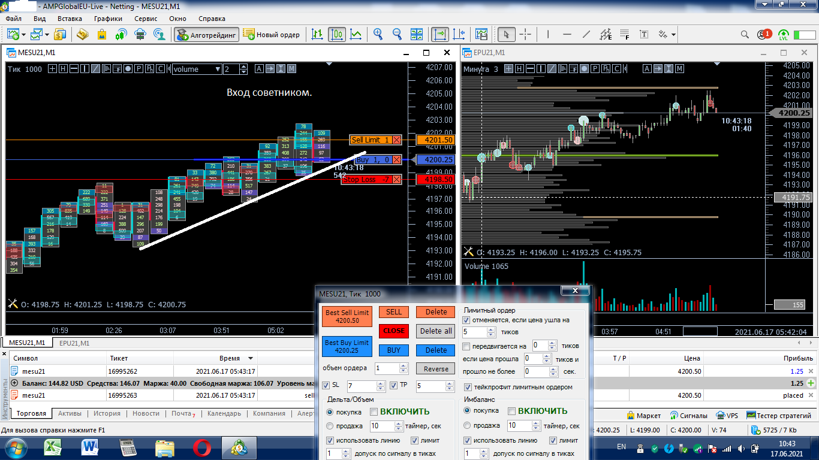The width and height of the screenshot is (819, 460).
Task: Zoom in on the chart
Action: (x=378, y=34)
